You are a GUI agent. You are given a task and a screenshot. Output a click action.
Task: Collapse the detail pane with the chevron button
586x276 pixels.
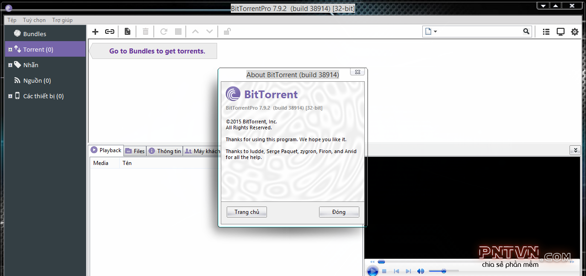(575, 150)
